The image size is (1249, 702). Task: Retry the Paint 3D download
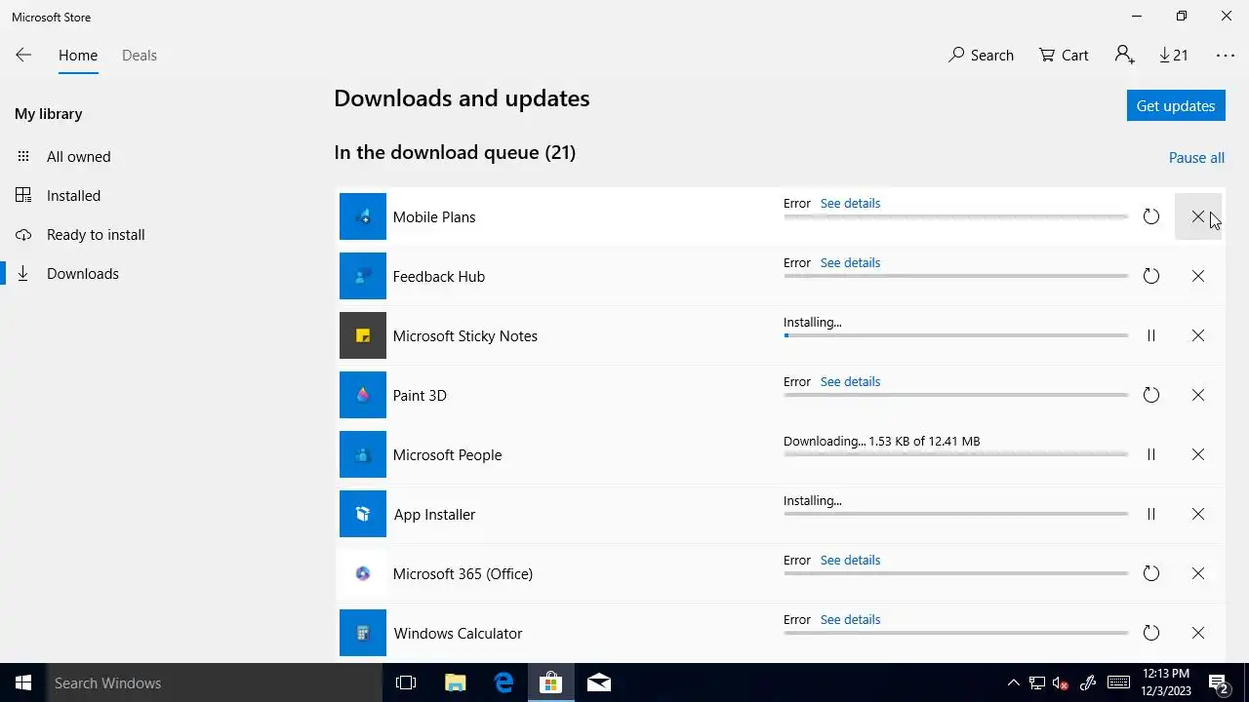(x=1151, y=395)
